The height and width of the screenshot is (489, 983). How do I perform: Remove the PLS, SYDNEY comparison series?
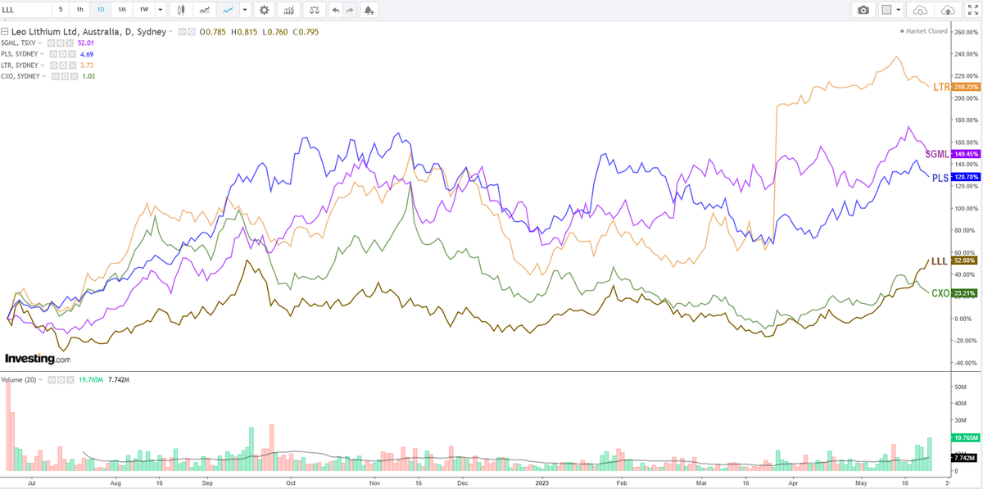click(72, 54)
